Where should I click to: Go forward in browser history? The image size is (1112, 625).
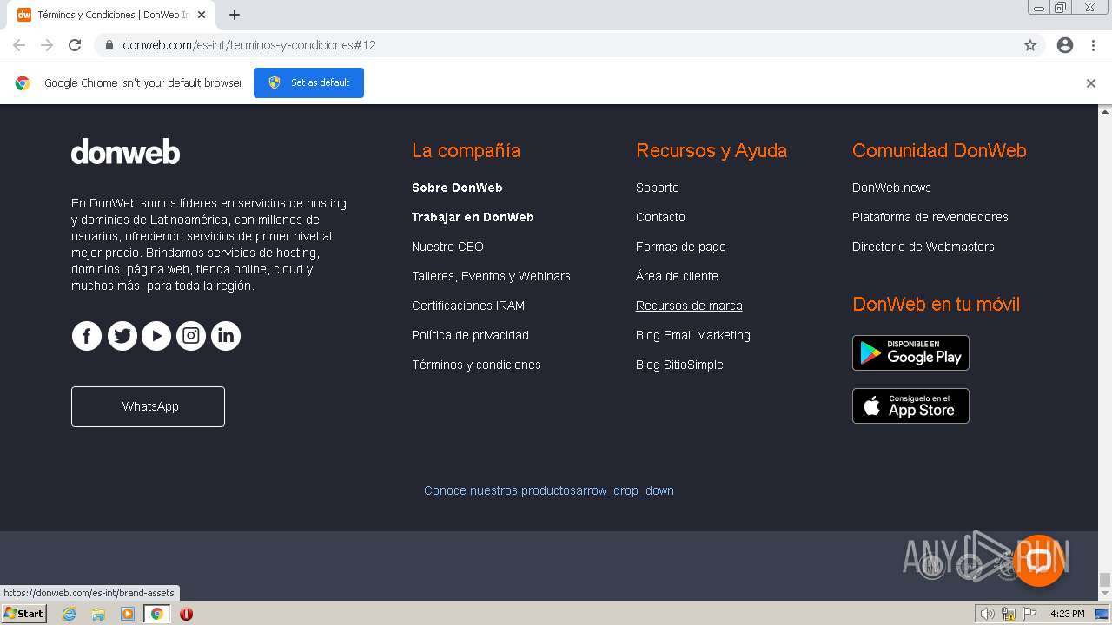pos(47,45)
